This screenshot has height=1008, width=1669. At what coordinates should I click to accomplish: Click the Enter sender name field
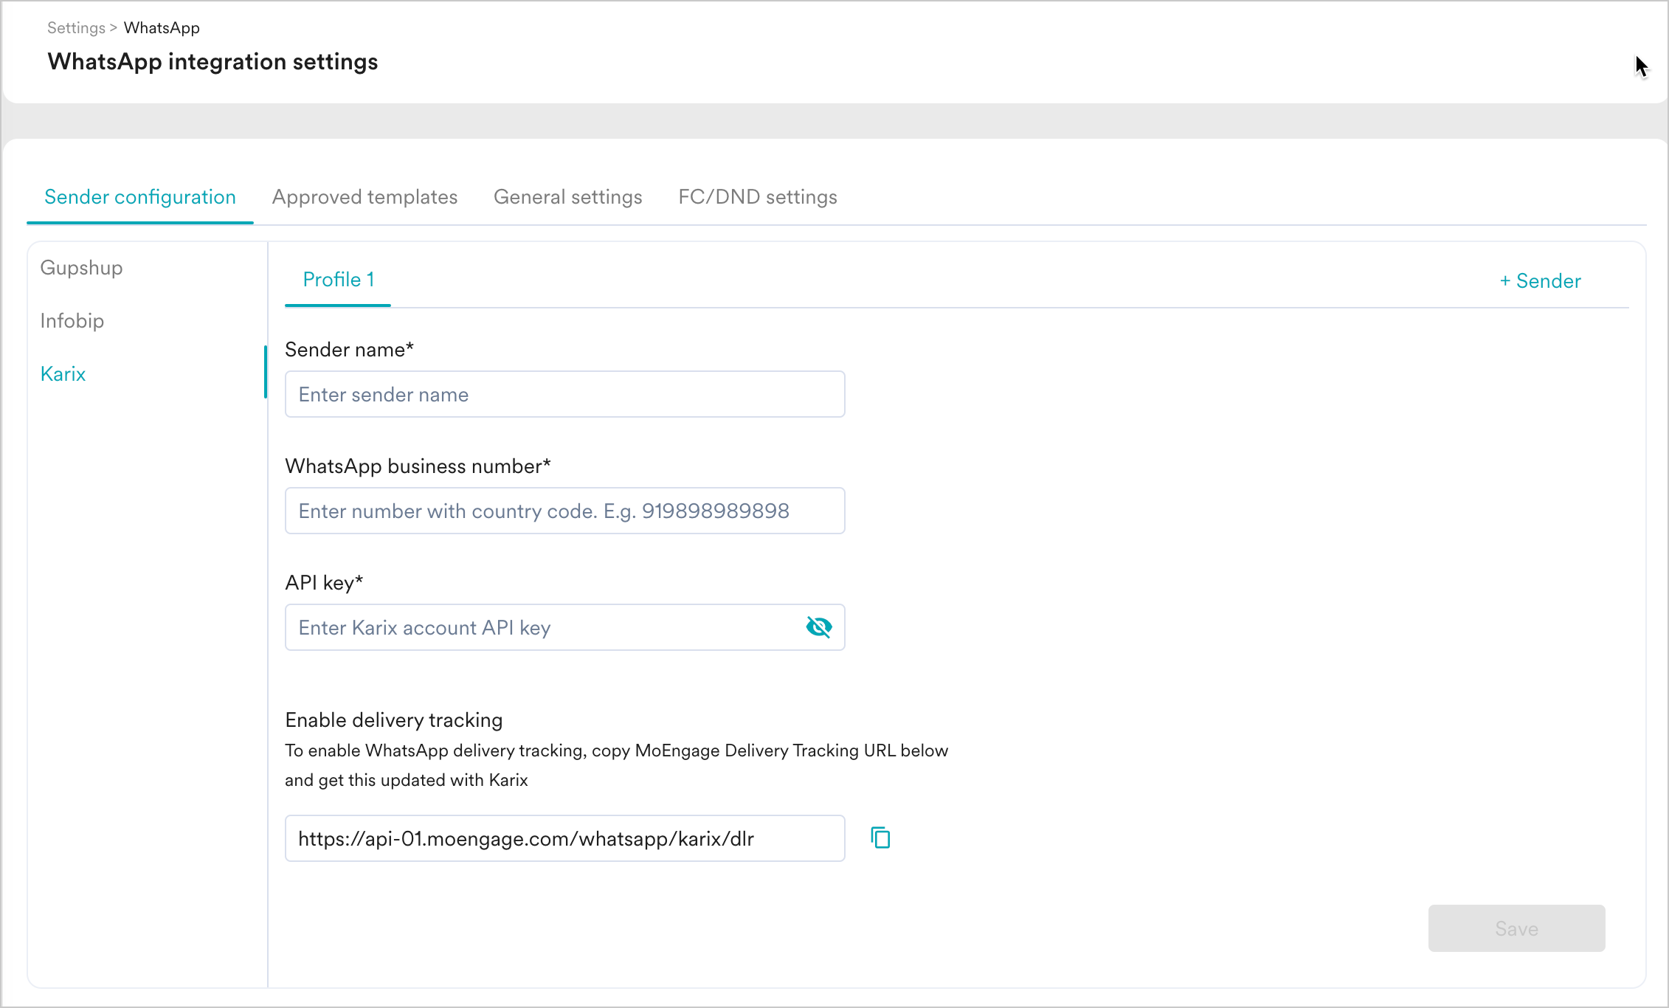(564, 394)
